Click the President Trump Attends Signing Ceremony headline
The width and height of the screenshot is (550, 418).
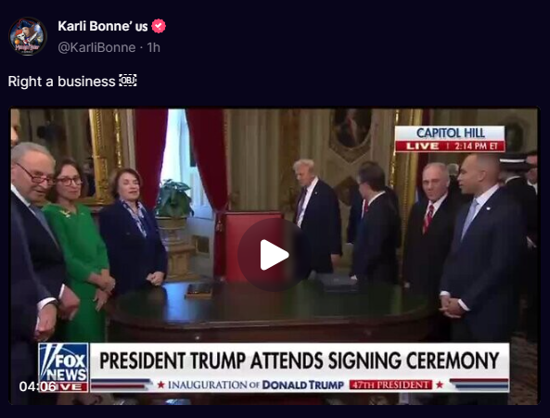(x=300, y=361)
